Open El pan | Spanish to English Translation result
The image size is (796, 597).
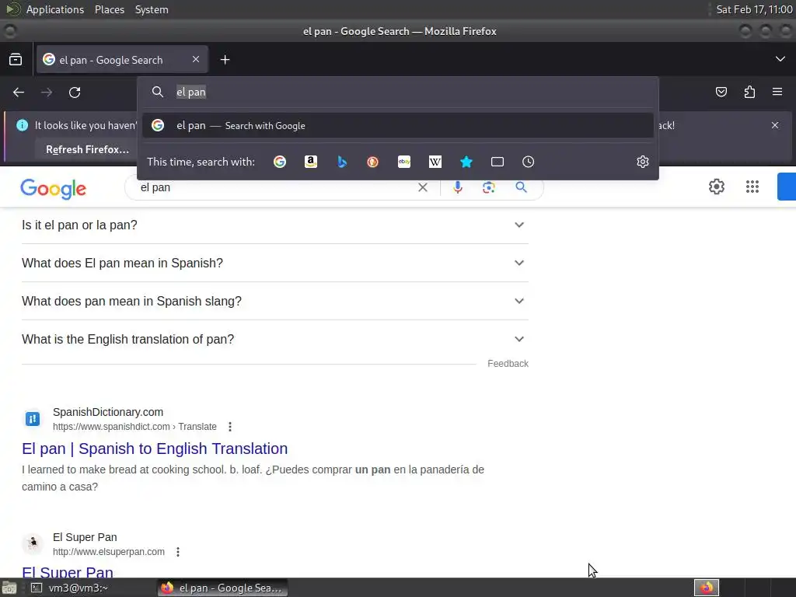(x=155, y=449)
